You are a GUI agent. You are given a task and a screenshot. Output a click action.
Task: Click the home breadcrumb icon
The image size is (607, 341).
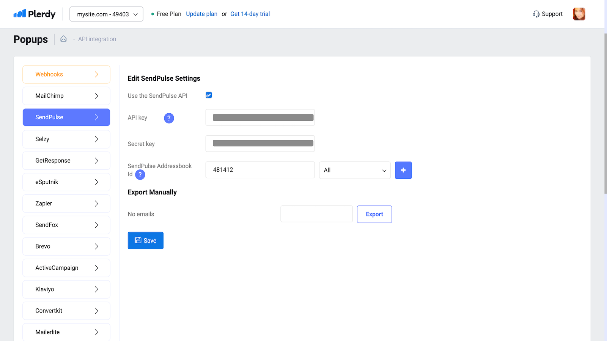coord(63,39)
